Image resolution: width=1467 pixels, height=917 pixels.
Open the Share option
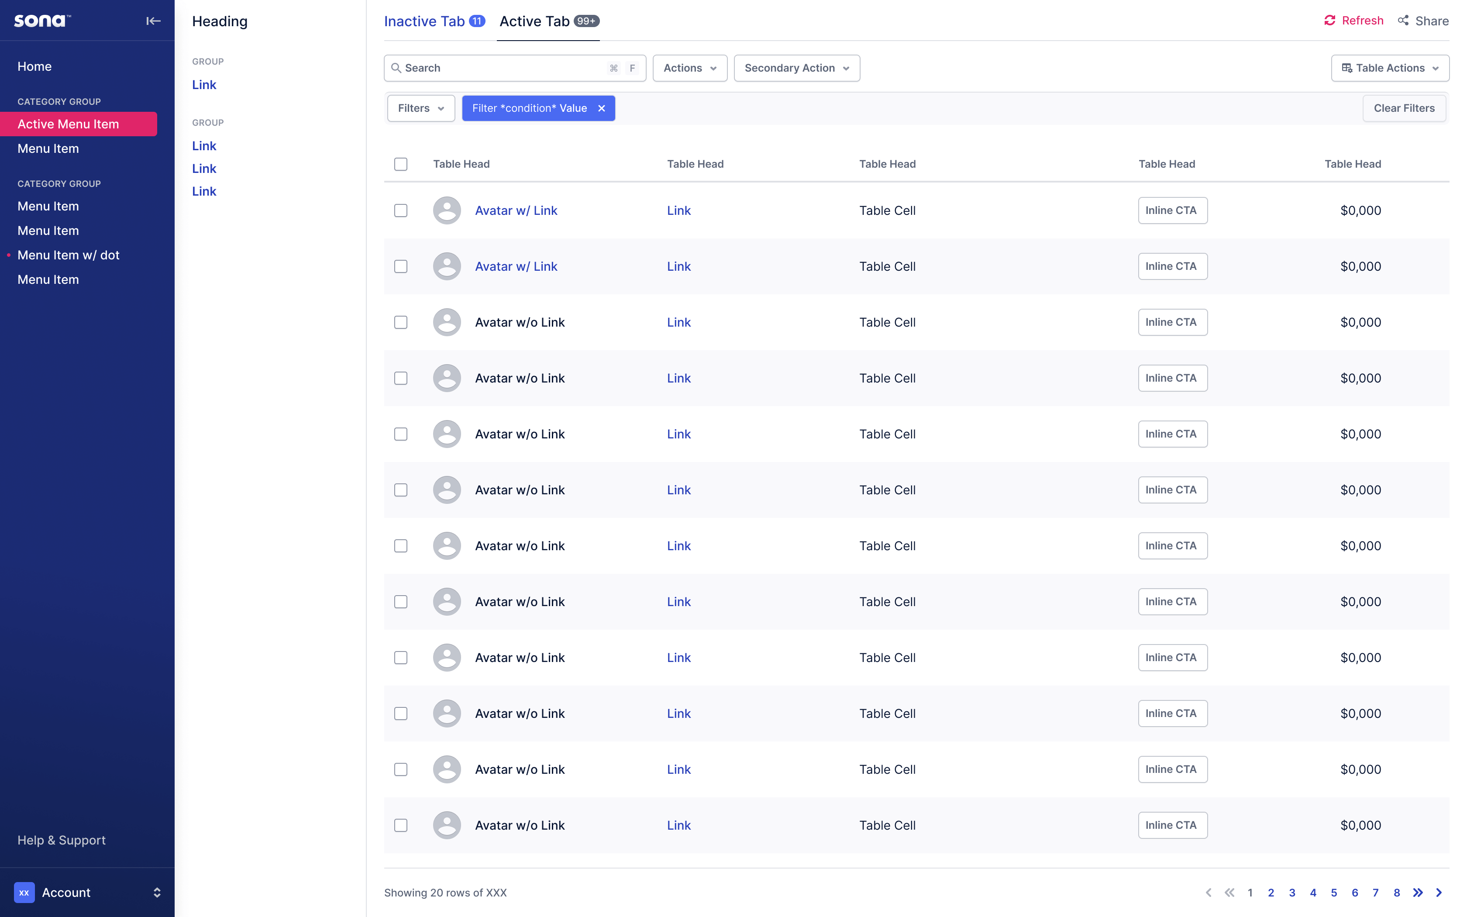(1423, 21)
